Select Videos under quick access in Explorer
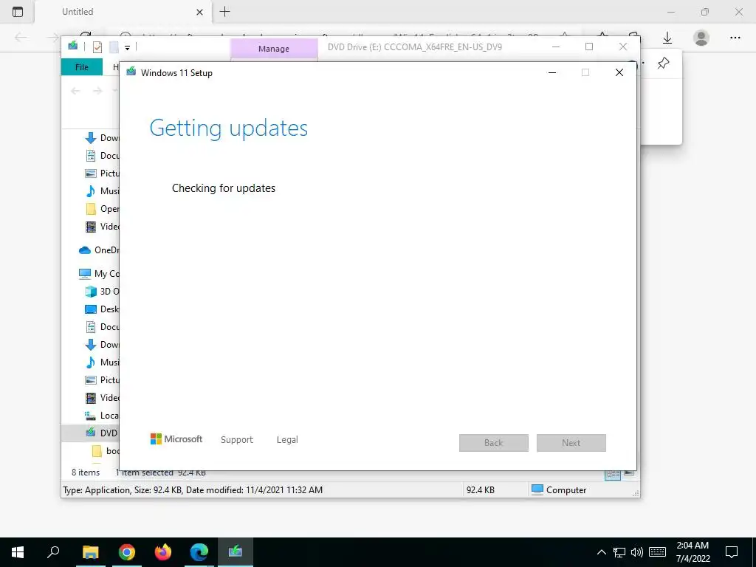The height and width of the screenshot is (567, 756). pos(102,227)
